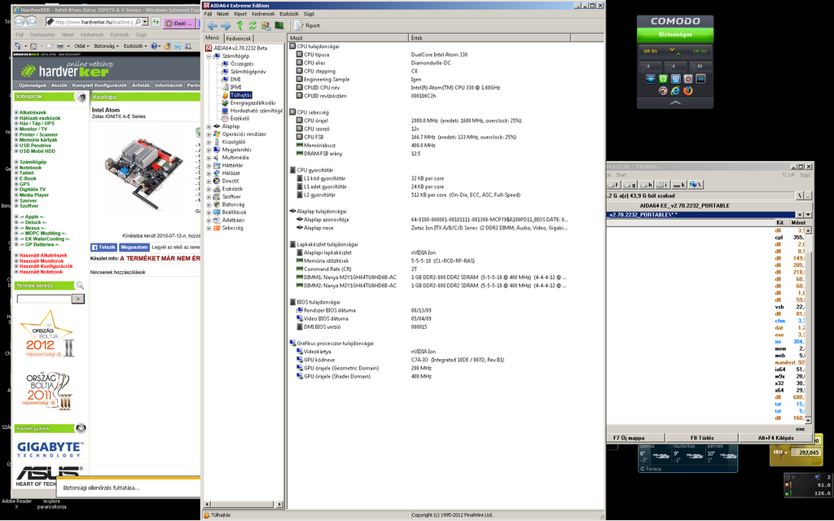Click the AIDA64 back navigation arrow
Screen dimensions: 834x521
(213, 25)
